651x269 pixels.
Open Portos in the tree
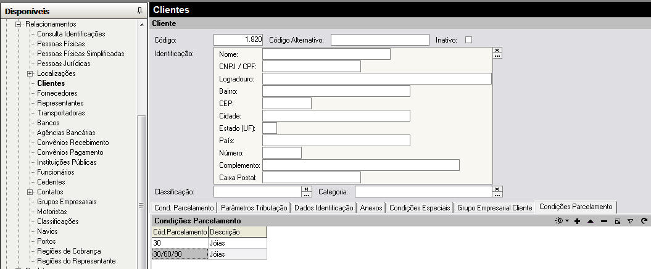46,241
